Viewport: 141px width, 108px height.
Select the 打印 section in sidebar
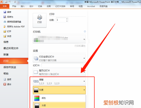pos(14,61)
